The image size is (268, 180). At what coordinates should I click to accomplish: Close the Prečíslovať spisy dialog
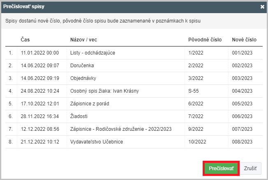tap(262, 7)
